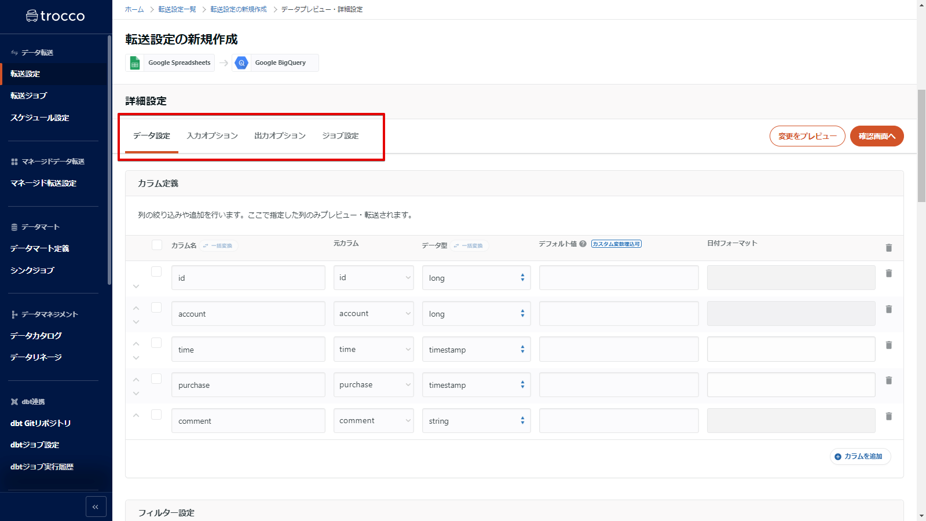Click 変更をプレビュー button
This screenshot has width=926, height=521.
pyautogui.click(x=807, y=136)
